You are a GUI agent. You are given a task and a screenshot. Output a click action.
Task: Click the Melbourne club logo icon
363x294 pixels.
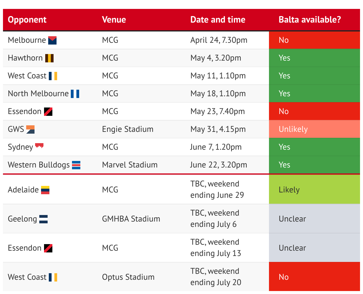pyautogui.click(x=52, y=40)
